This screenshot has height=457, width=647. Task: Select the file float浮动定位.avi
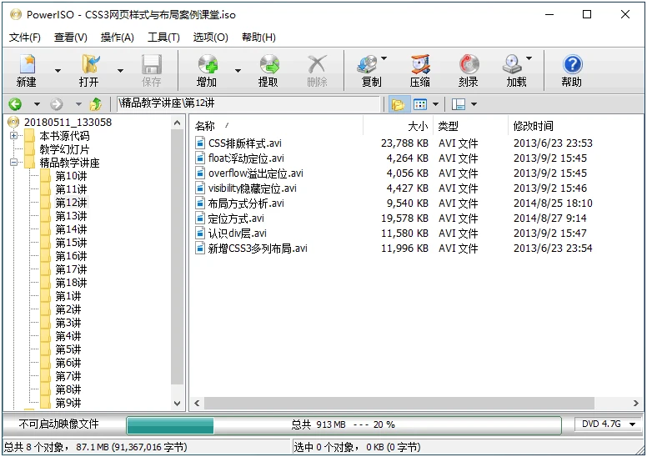point(246,158)
